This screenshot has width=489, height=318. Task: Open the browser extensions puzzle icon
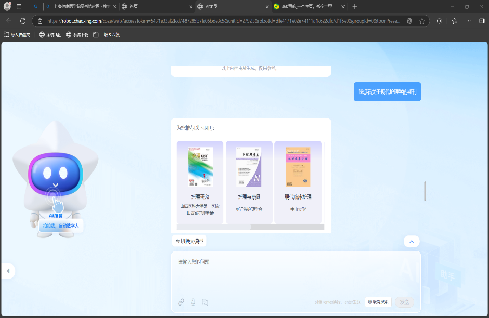point(439,21)
